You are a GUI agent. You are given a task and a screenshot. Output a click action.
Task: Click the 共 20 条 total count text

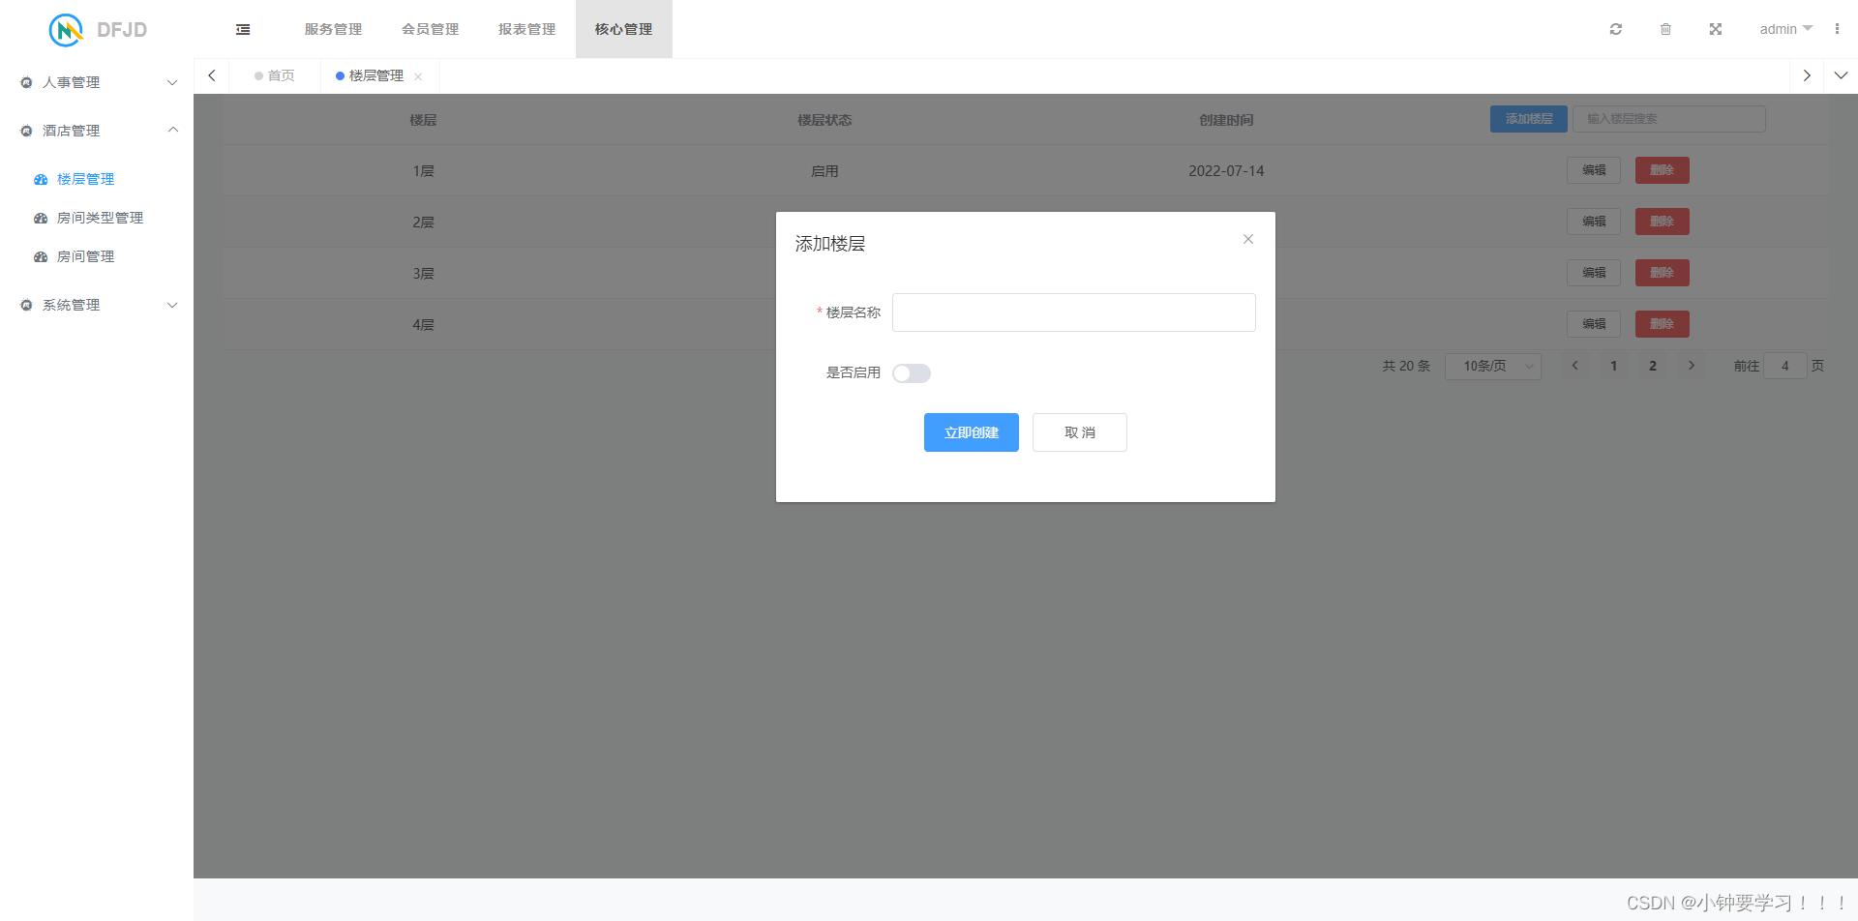[x=1406, y=366]
